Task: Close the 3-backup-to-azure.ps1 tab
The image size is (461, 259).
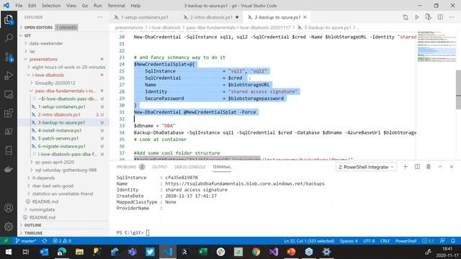Action: pos(305,17)
